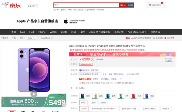
Task: Select the 白色 white color option
Action: [x=98, y=96]
